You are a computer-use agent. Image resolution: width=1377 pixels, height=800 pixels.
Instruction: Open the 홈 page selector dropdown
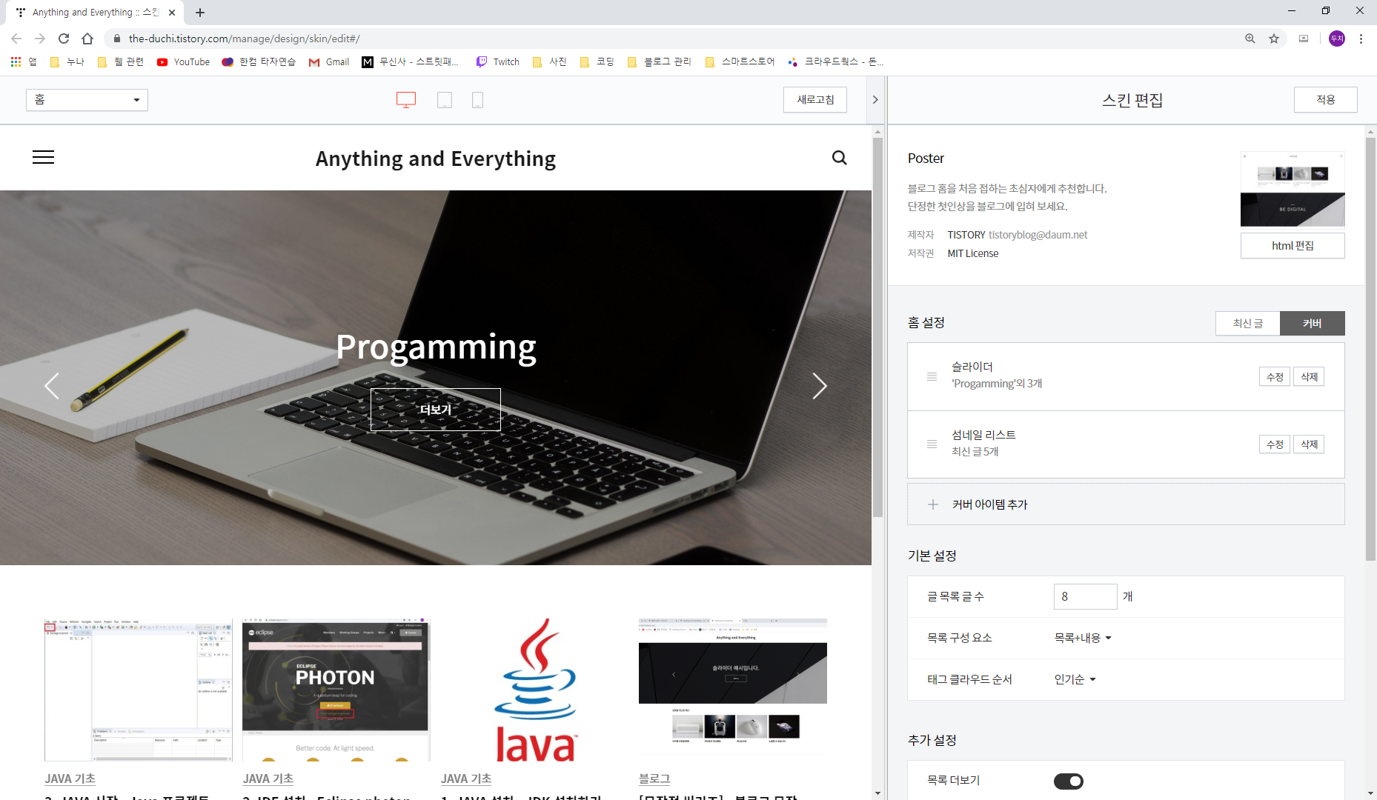pyautogui.click(x=87, y=100)
